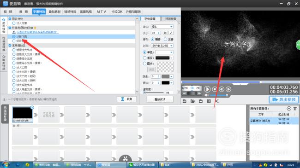Click the rewind arrows under the speed selector

(184, 93)
